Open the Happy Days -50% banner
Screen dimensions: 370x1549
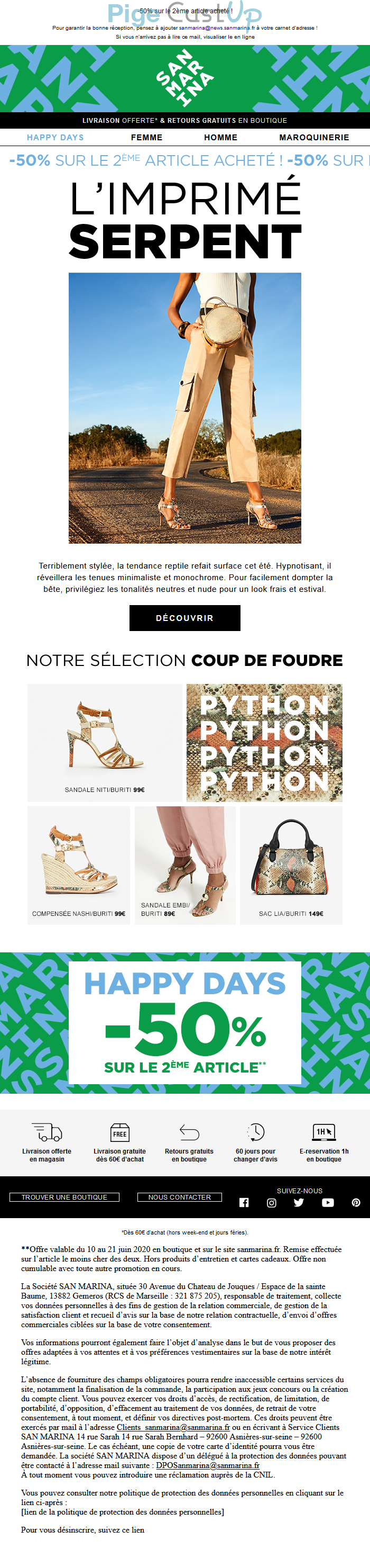click(x=185, y=1023)
